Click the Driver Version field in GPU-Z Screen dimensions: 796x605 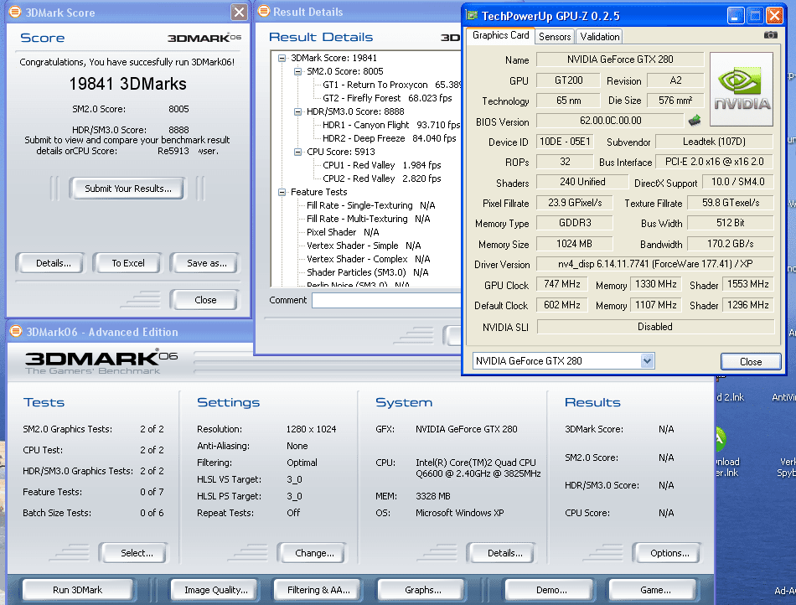(655, 263)
